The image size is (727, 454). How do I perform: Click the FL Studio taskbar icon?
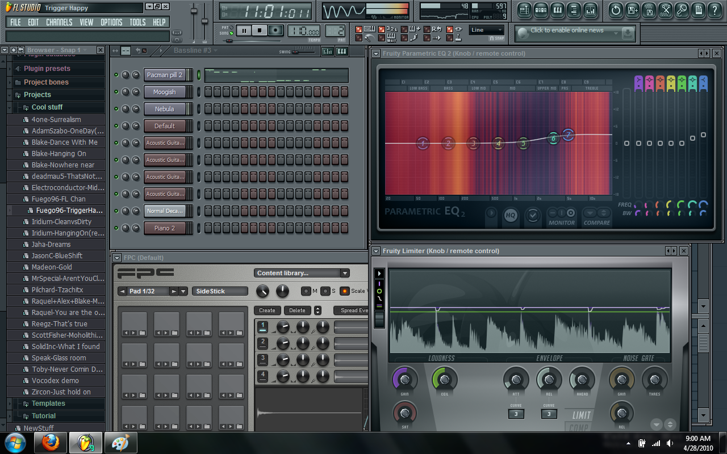(85, 442)
